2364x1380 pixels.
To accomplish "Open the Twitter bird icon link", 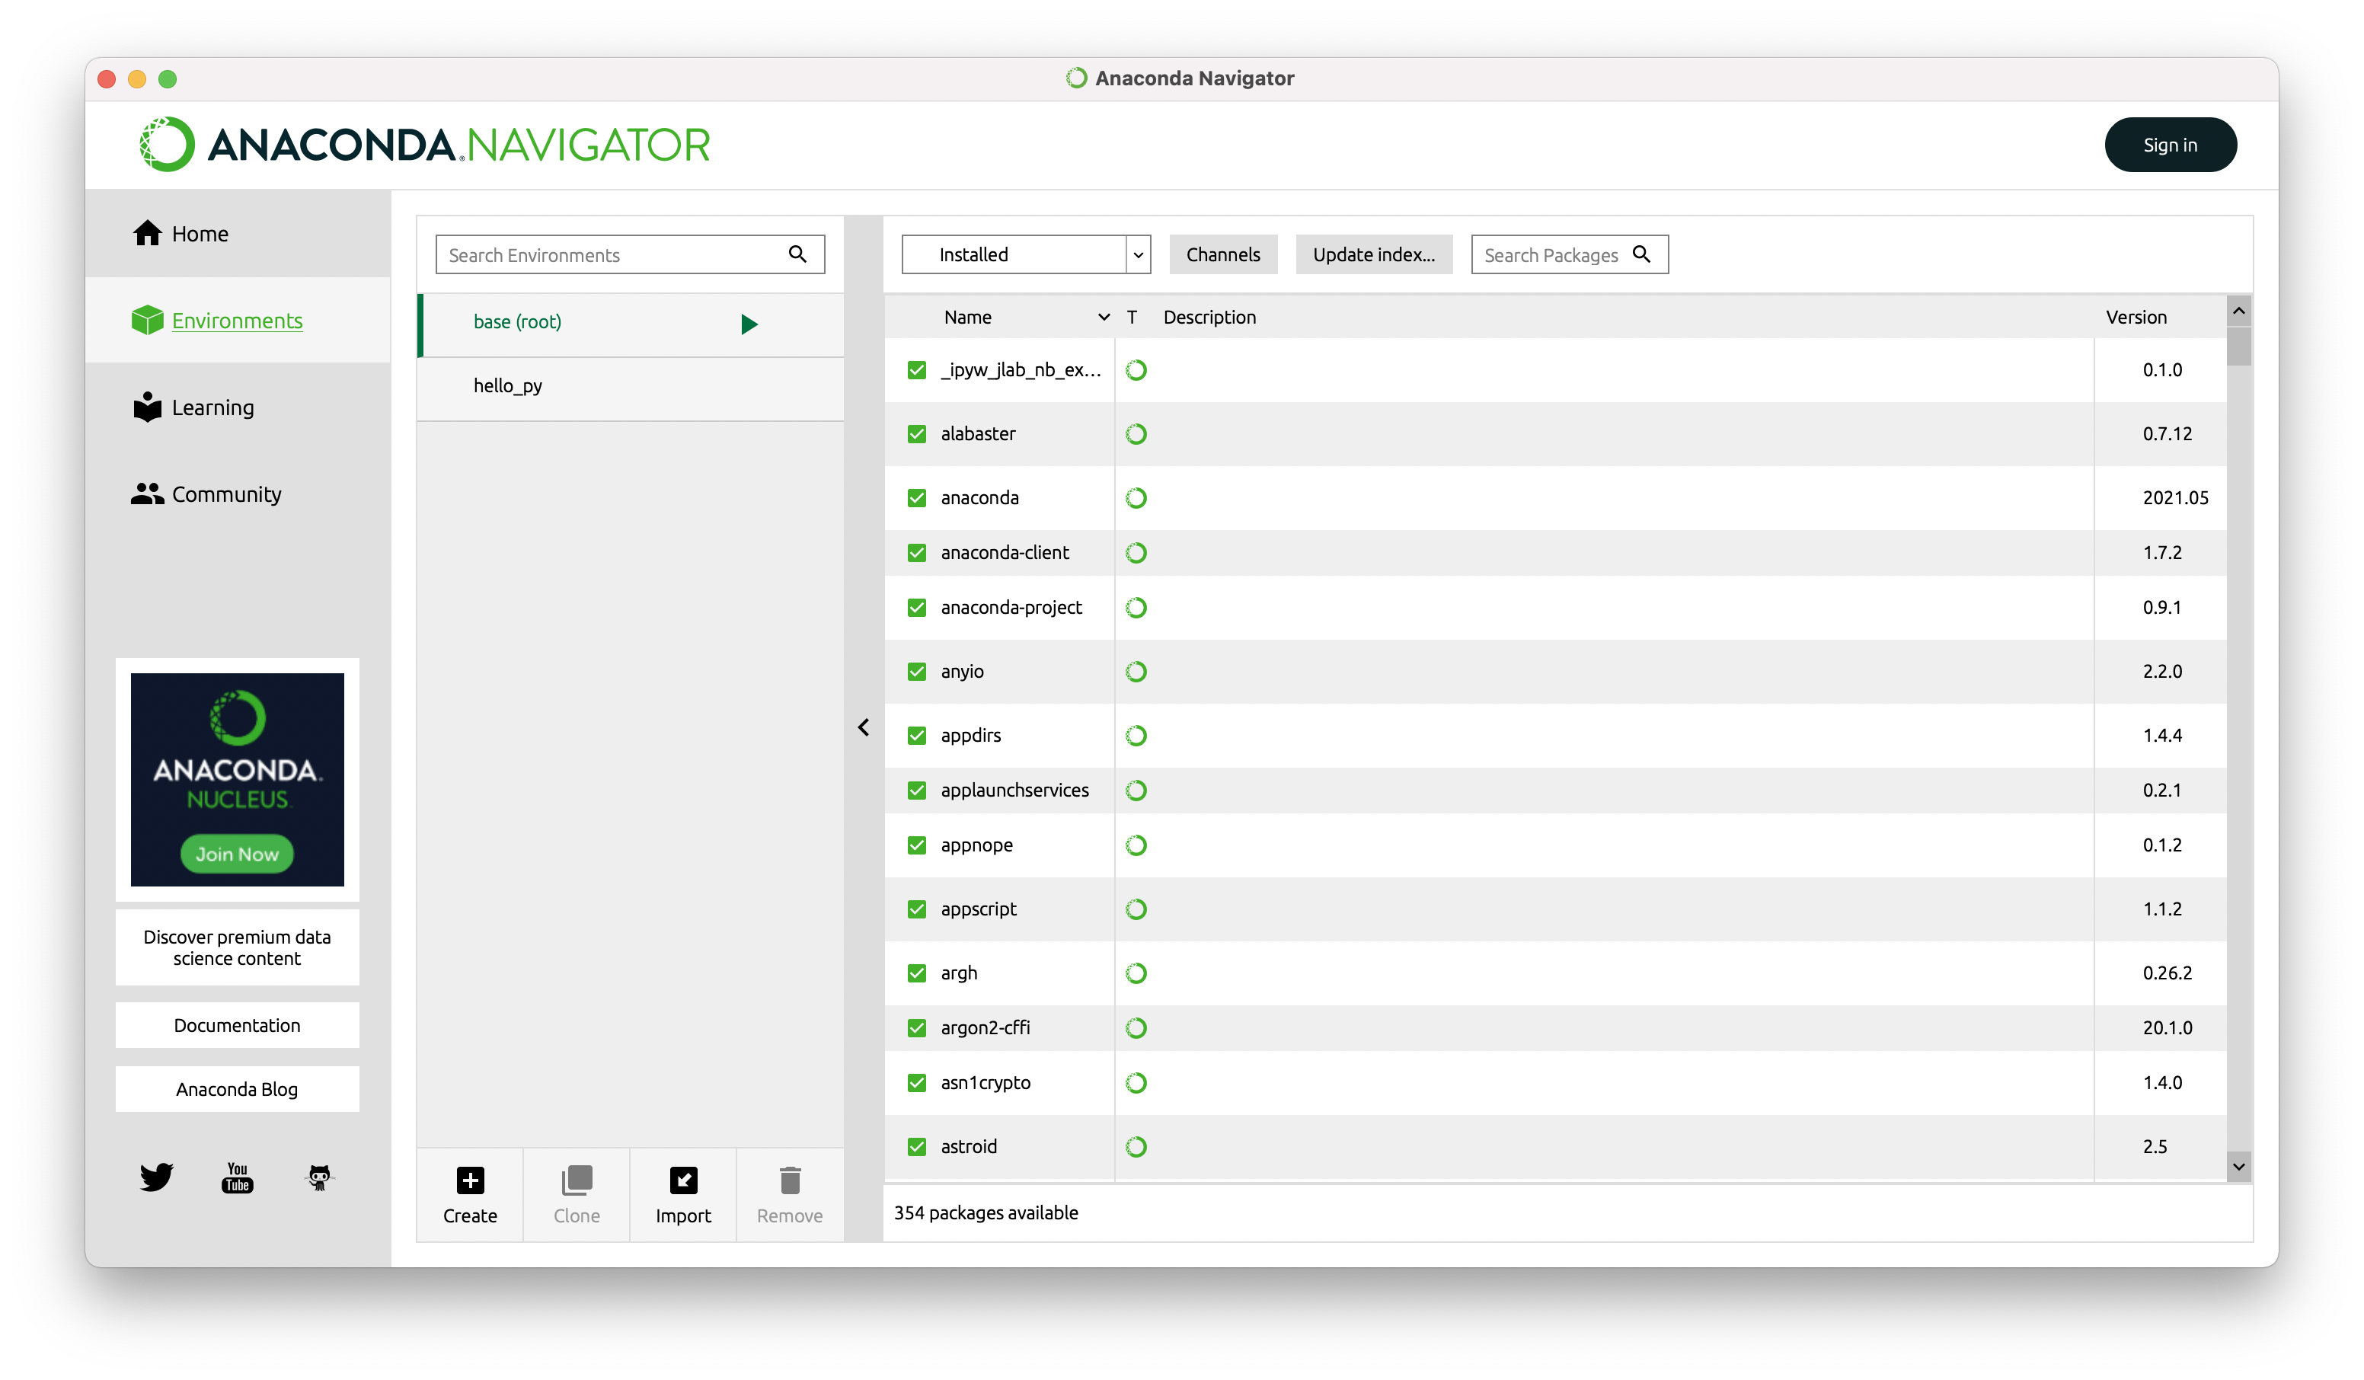I will 157,1177.
